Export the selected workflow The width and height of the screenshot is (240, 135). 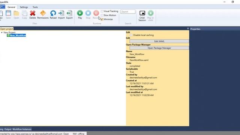69,15
